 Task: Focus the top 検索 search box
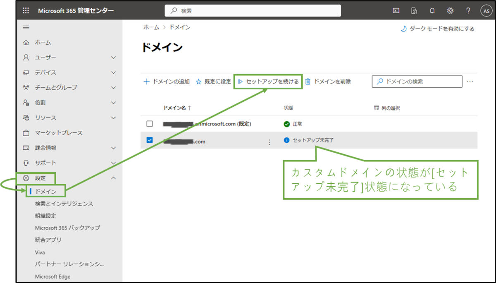(253, 11)
